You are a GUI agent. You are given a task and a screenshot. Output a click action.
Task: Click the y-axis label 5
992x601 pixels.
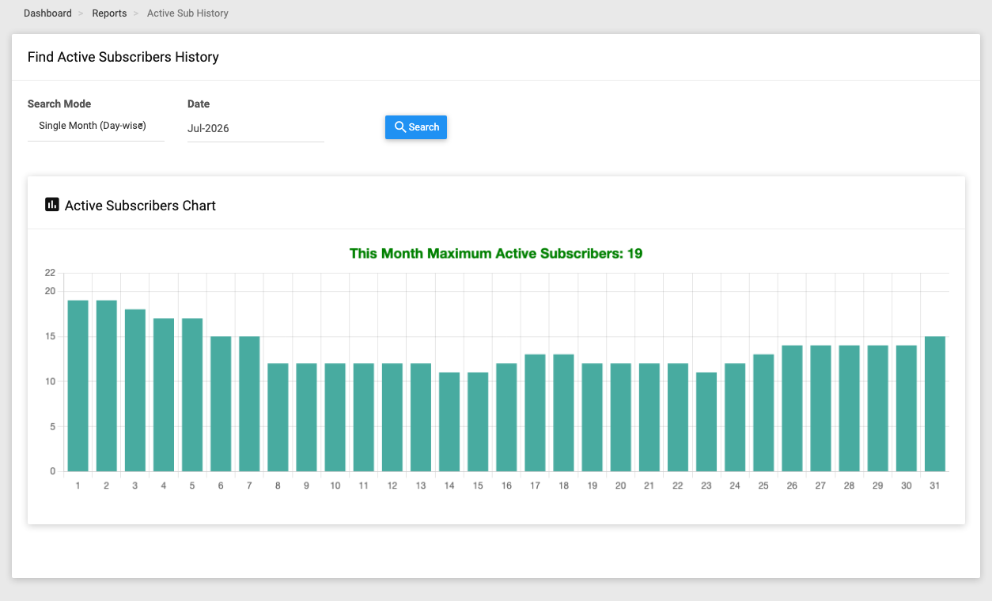[53, 426]
